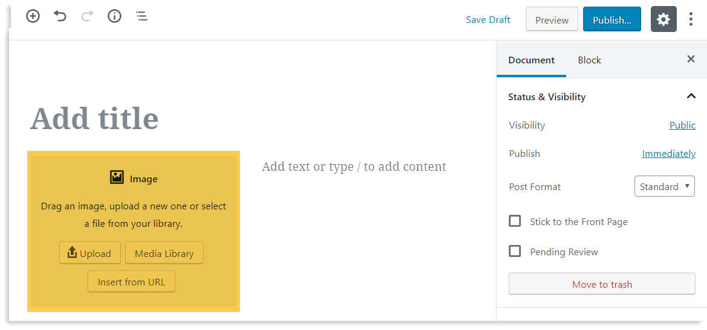Switch to the Block tab
Image resolution: width=707 pixels, height=330 pixels.
click(589, 60)
